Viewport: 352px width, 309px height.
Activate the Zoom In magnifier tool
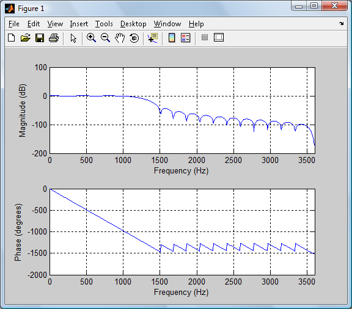pyautogui.click(x=92, y=38)
